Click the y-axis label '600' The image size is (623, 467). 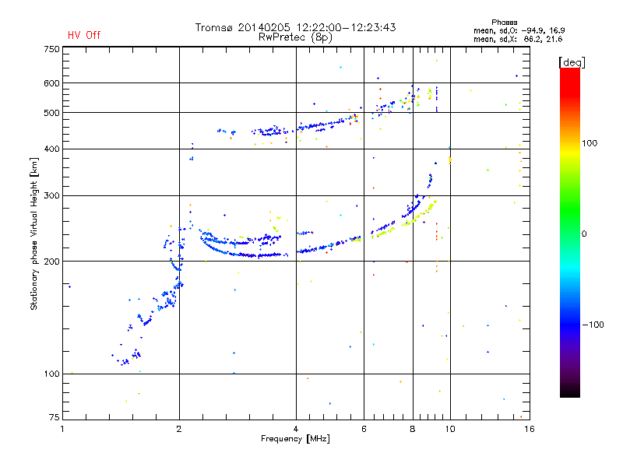coord(51,83)
